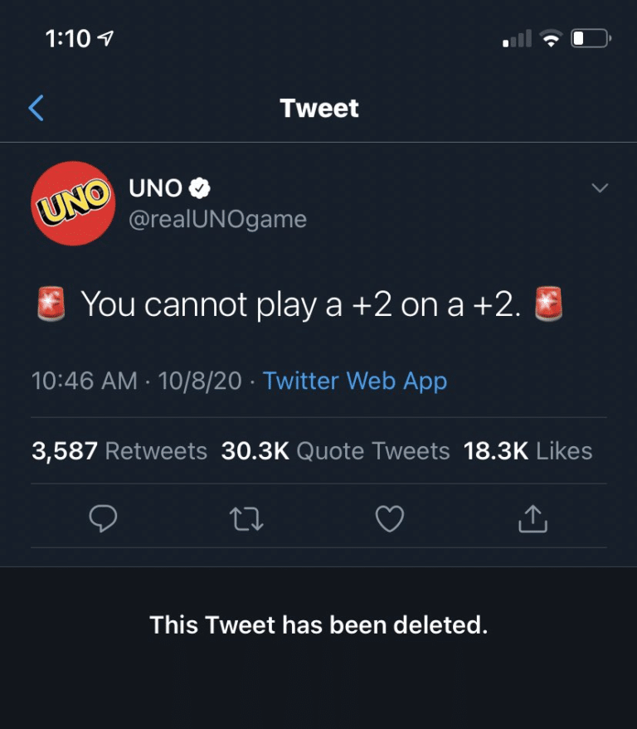Viewport: 637px width, 729px height.
Task: Share the tweet via share icon
Action: 532,519
